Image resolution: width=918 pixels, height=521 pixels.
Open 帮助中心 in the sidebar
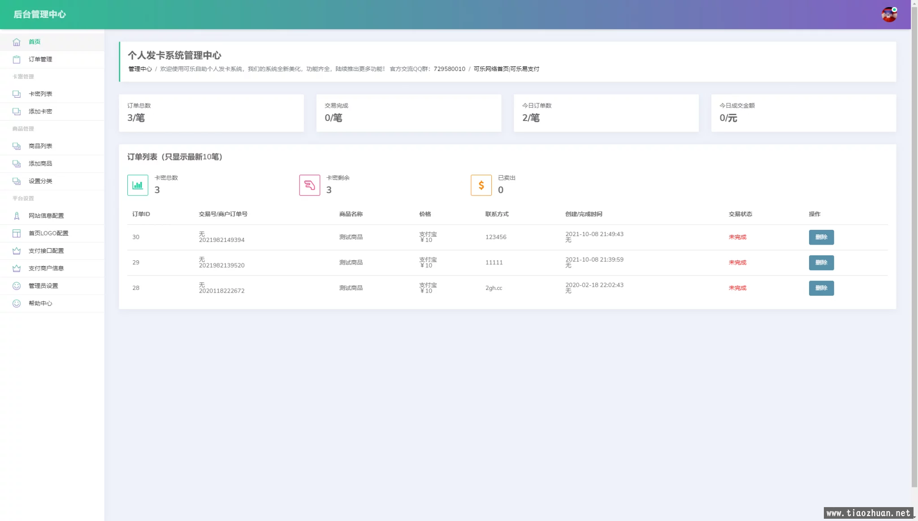pyautogui.click(x=52, y=303)
